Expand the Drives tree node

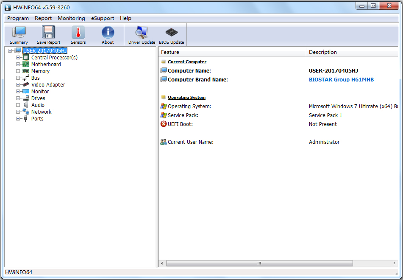click(18, 98)
